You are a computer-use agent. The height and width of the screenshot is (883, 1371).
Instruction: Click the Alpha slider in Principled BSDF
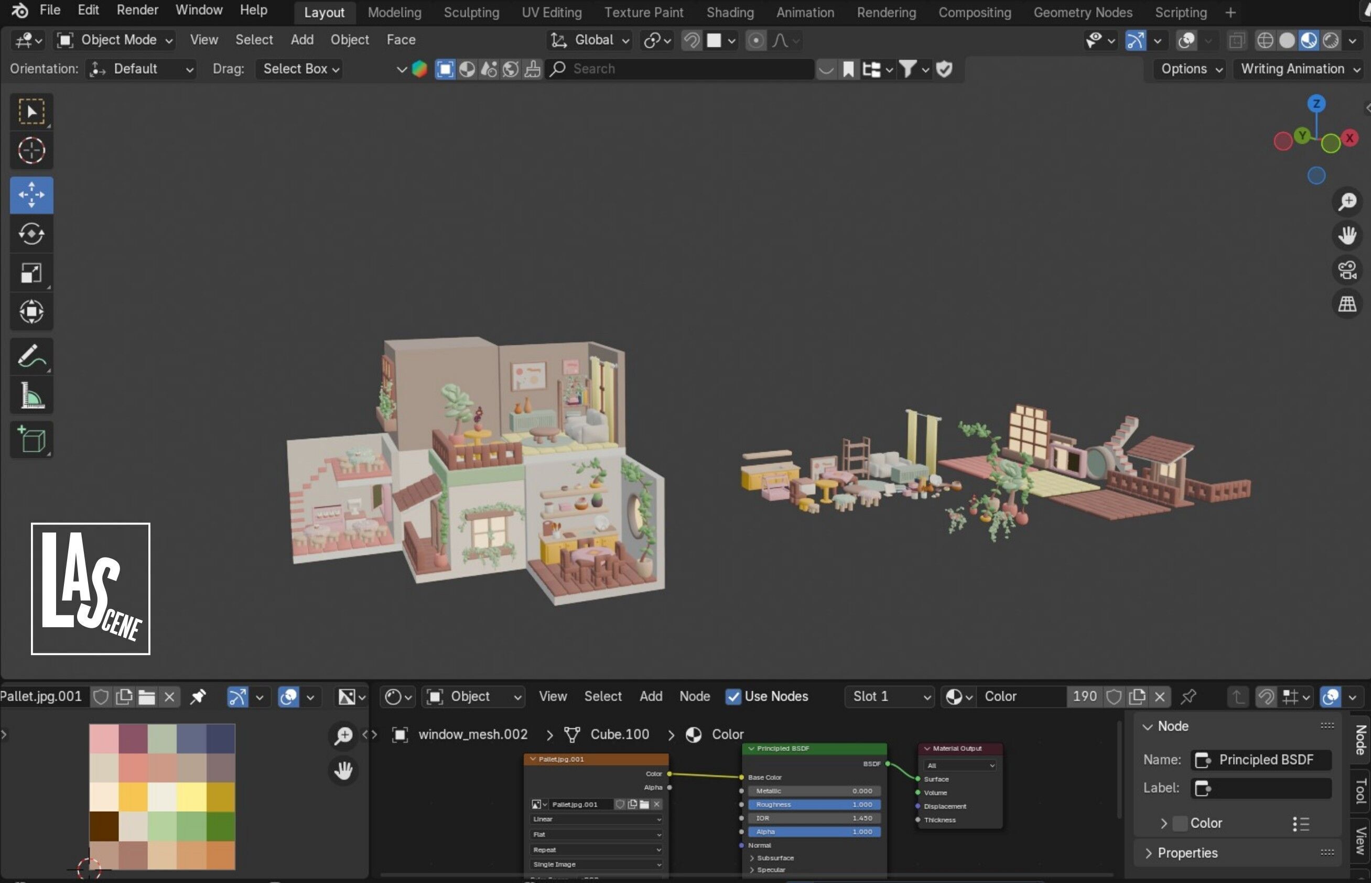tap(814, 832)
